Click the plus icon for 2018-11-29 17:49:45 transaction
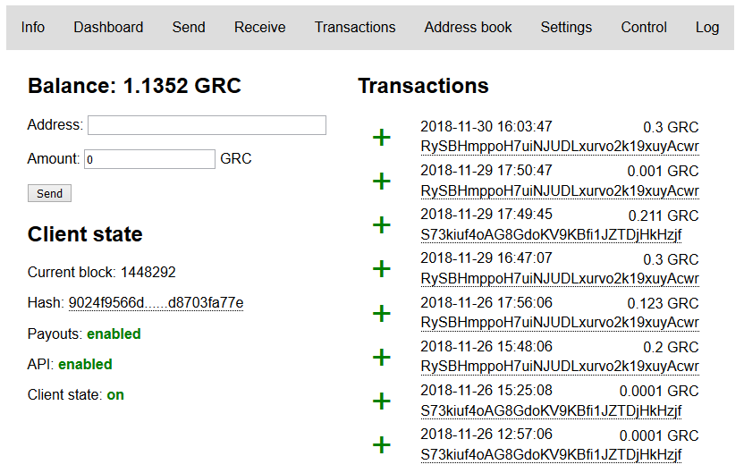This screenshot has width=744, height=473. click(x=382, y=225)
